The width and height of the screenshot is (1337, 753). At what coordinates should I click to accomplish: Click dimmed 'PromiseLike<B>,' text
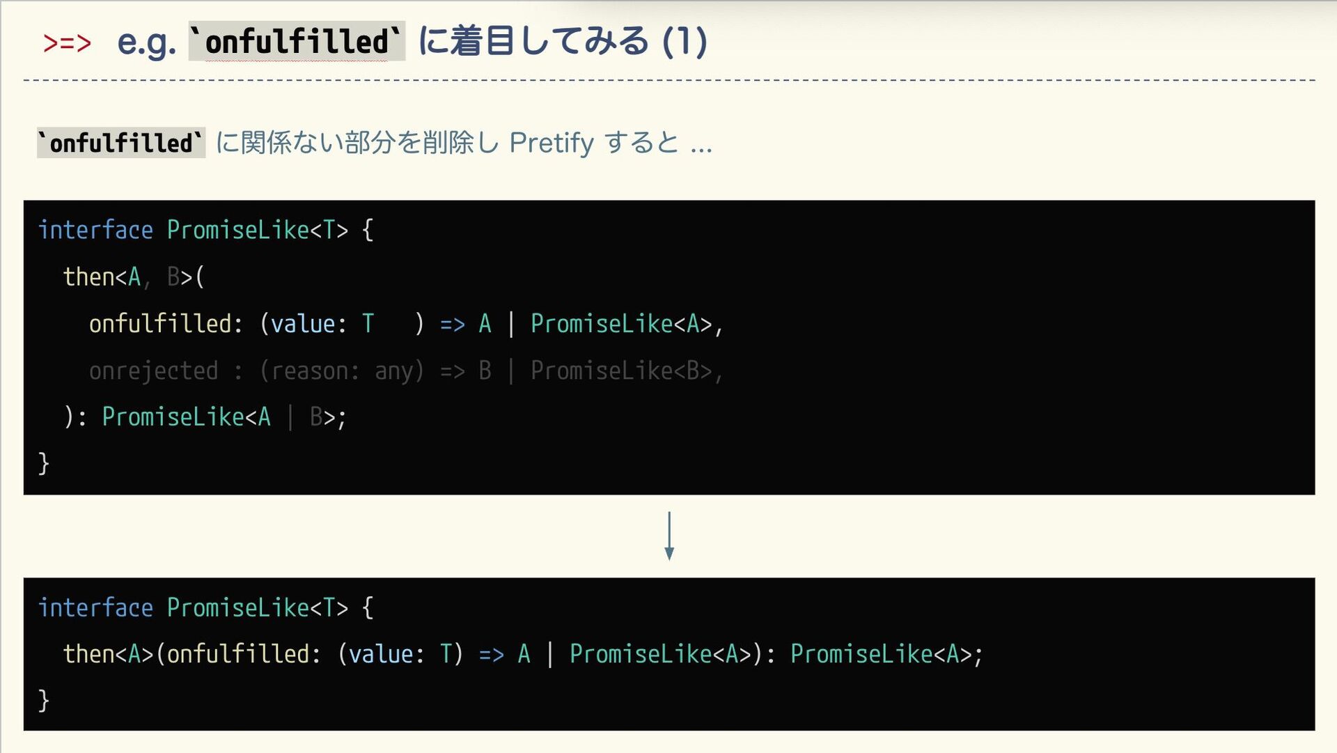[627, 371]
